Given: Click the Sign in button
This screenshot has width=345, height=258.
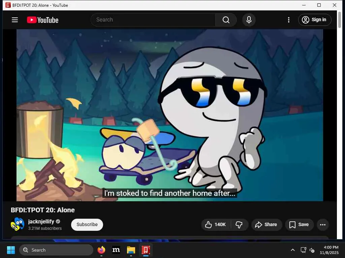Looking at the screenshot, I should click(x=315, y=20).
